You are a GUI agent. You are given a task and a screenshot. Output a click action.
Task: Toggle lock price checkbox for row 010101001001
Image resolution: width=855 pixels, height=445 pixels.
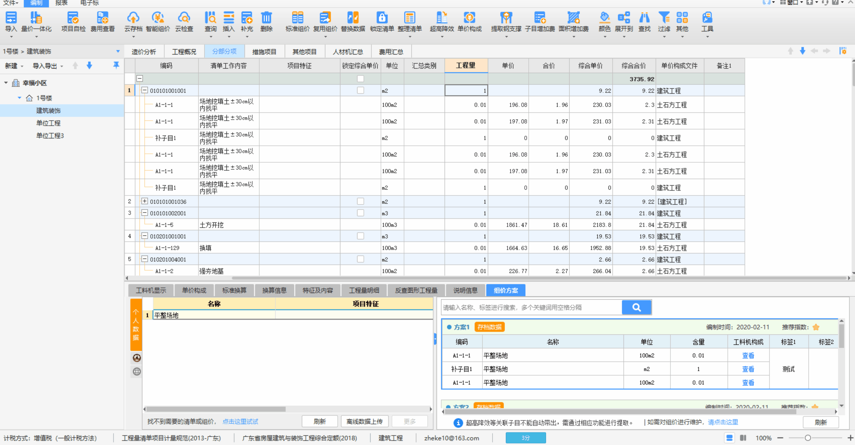[360, 90]
